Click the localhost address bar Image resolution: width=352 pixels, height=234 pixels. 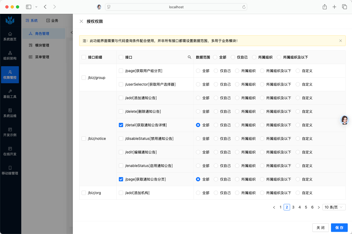(x=176, y=7)
